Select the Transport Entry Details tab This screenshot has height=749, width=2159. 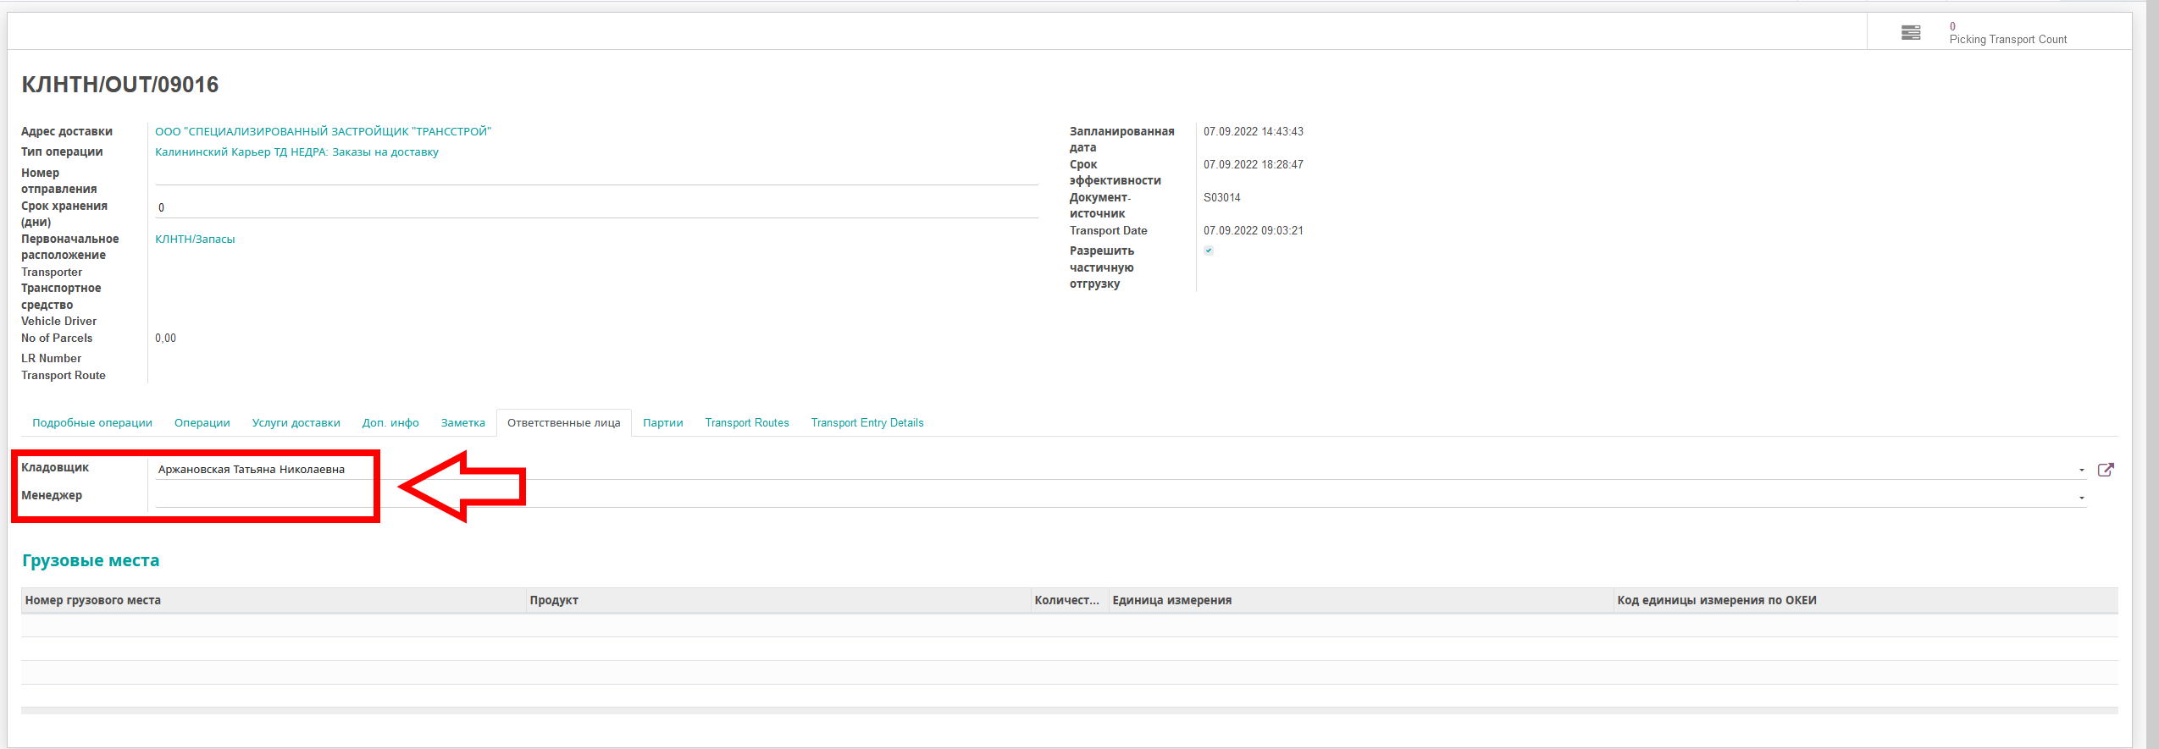[x=866, y=423]
